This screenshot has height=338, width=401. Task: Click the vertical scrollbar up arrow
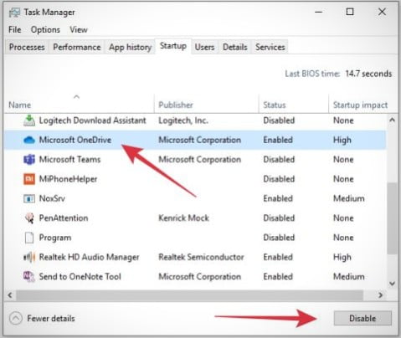coord(392,120)
